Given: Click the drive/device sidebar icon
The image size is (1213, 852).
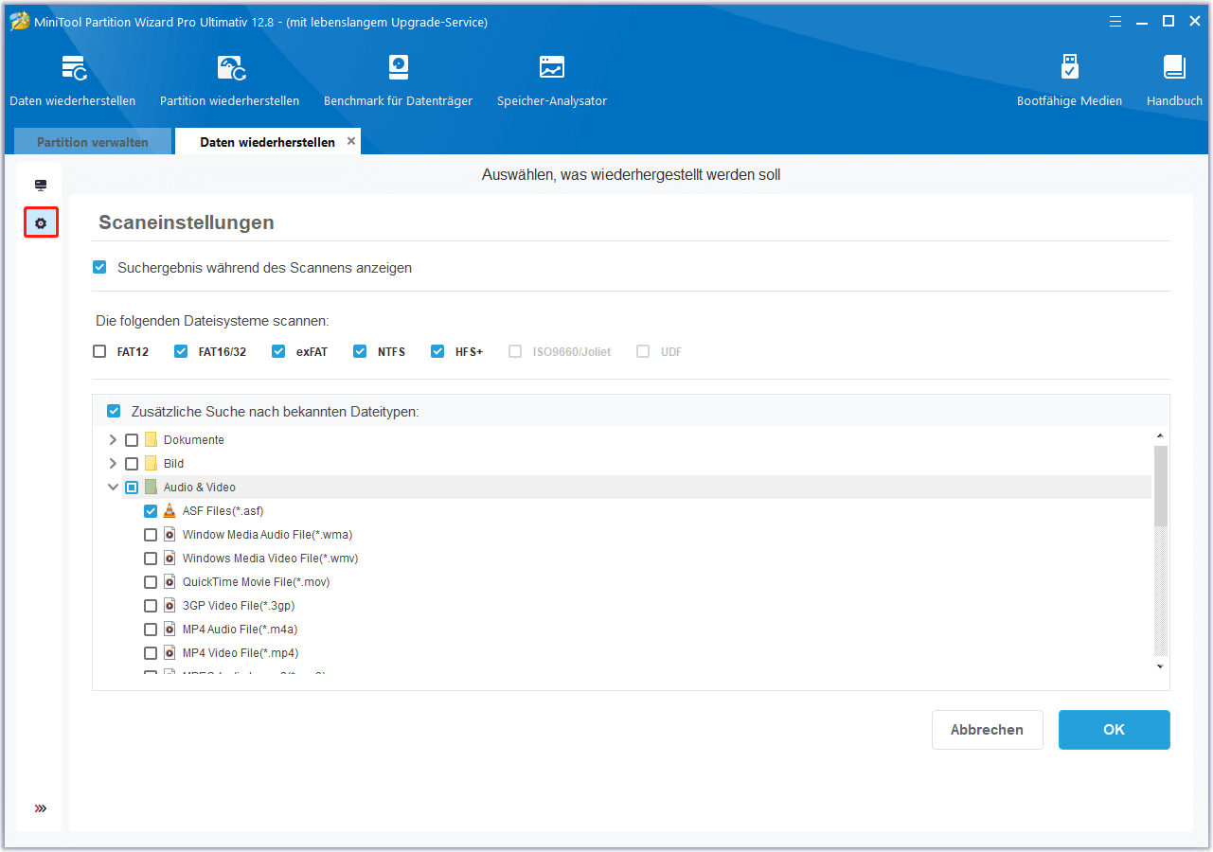Looking at the screenshot, I should 41,185.
